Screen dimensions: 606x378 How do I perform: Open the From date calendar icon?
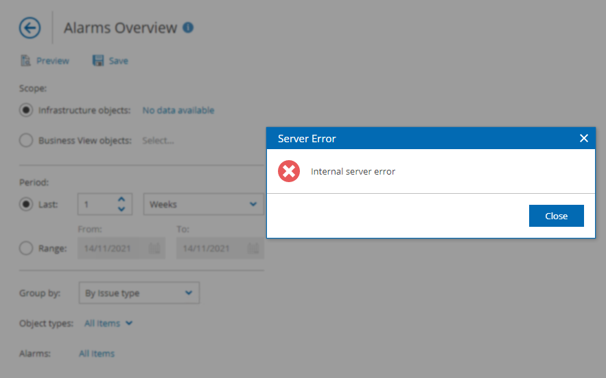(x=154, y=248)
